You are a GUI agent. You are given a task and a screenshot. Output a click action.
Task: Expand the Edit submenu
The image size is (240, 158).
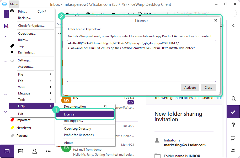[x=32, y=81]
